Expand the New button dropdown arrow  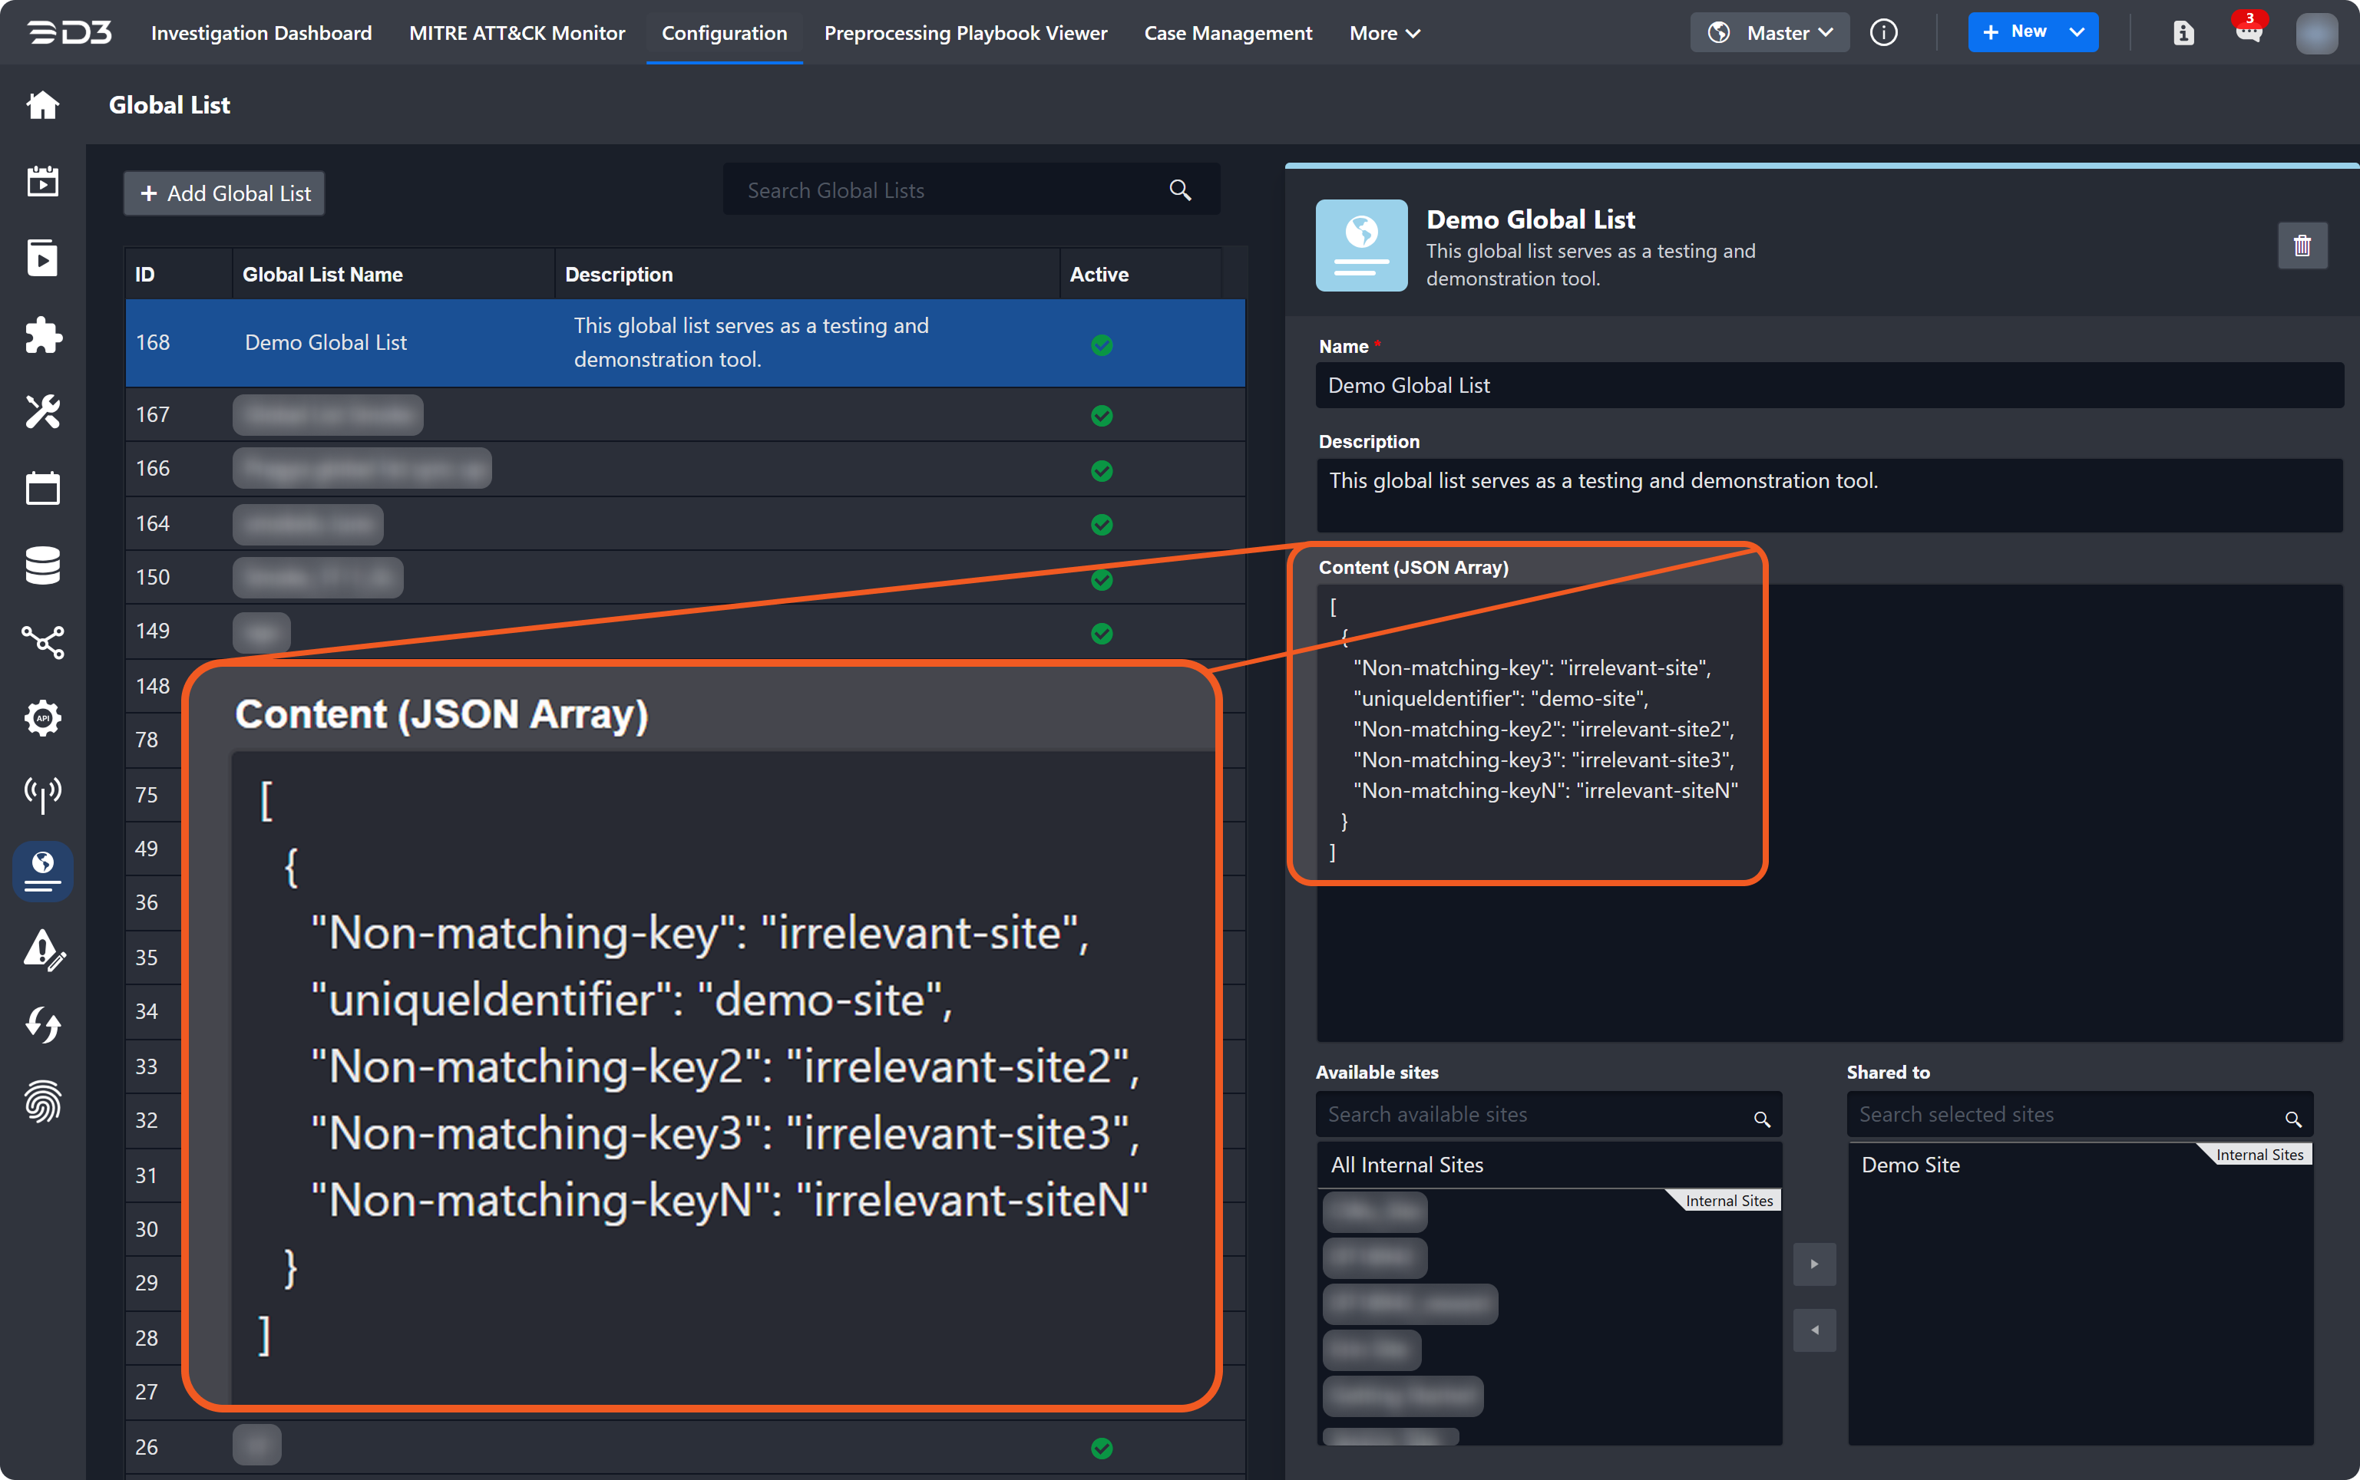2076,32
